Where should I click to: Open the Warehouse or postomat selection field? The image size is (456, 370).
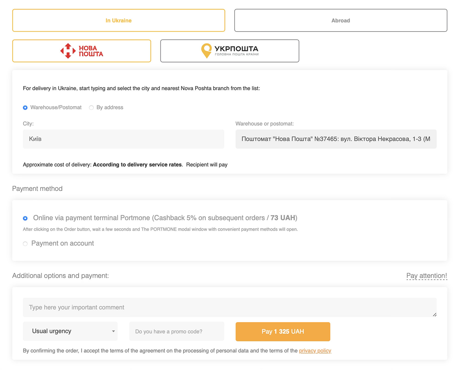(336, 139)
